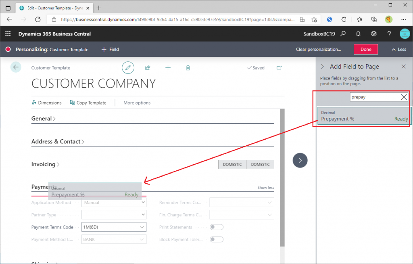Click the second DOMESTIC summary value in Invoicing

(x=260, y=164)
